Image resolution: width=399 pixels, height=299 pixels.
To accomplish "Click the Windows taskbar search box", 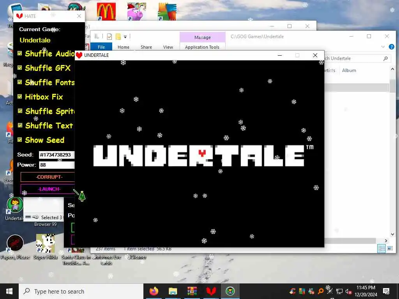I will 81,291.
